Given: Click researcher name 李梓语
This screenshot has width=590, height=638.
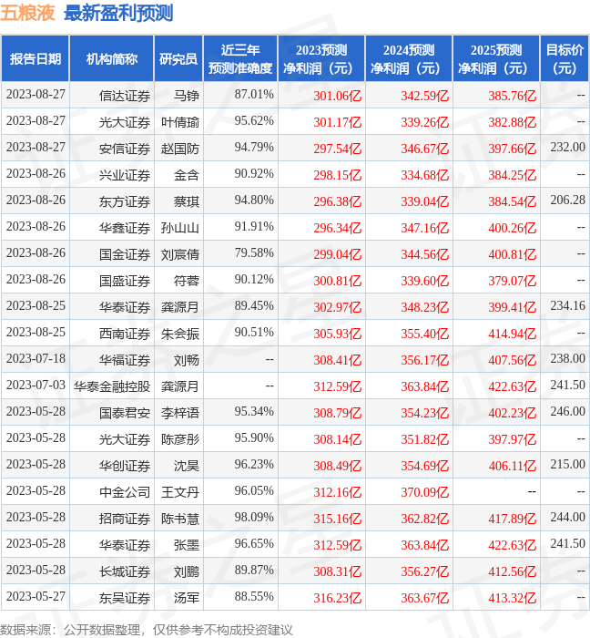Looking at the screenshot, I should click(x=180, y=414).
